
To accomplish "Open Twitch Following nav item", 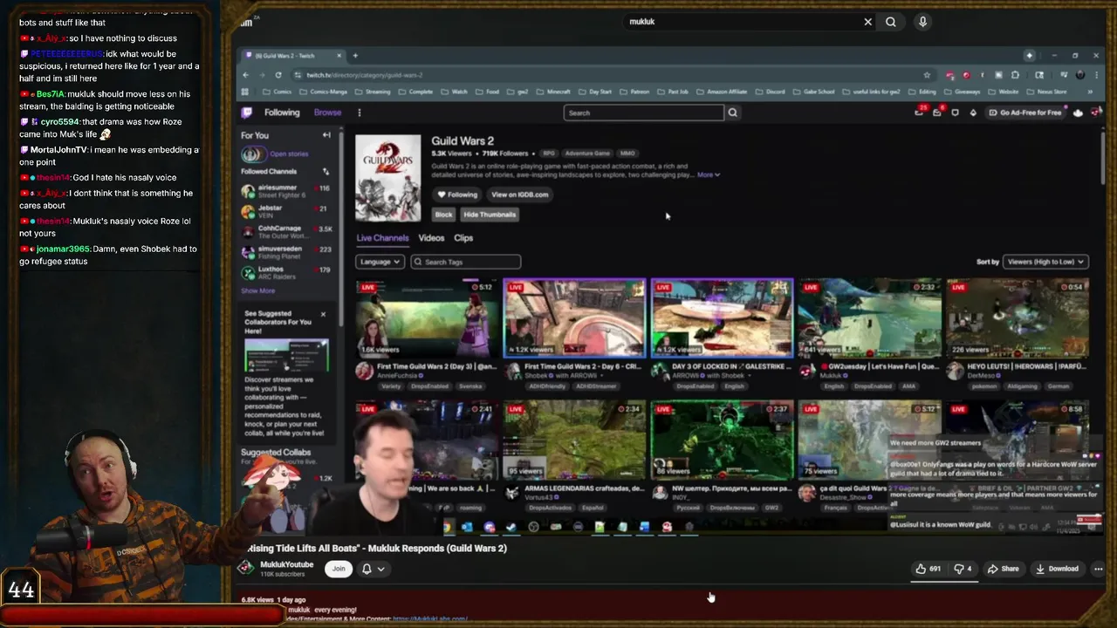I will click(x=282, y=113).
